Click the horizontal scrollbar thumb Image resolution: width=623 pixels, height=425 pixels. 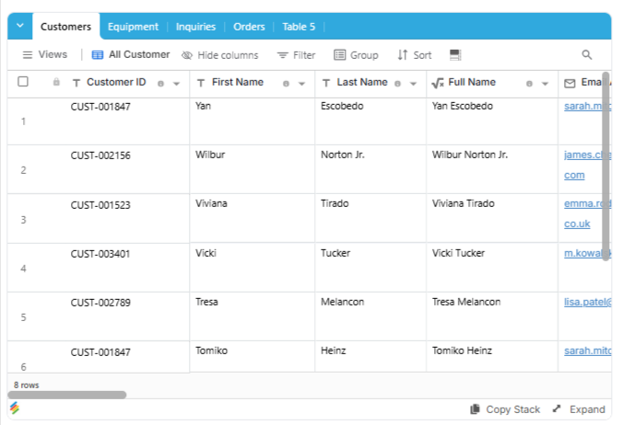pos(66,395)
